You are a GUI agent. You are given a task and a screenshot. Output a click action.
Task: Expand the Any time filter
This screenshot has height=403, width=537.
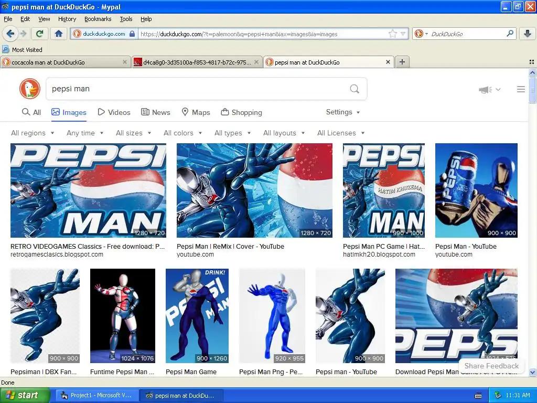tap(85, 133)
